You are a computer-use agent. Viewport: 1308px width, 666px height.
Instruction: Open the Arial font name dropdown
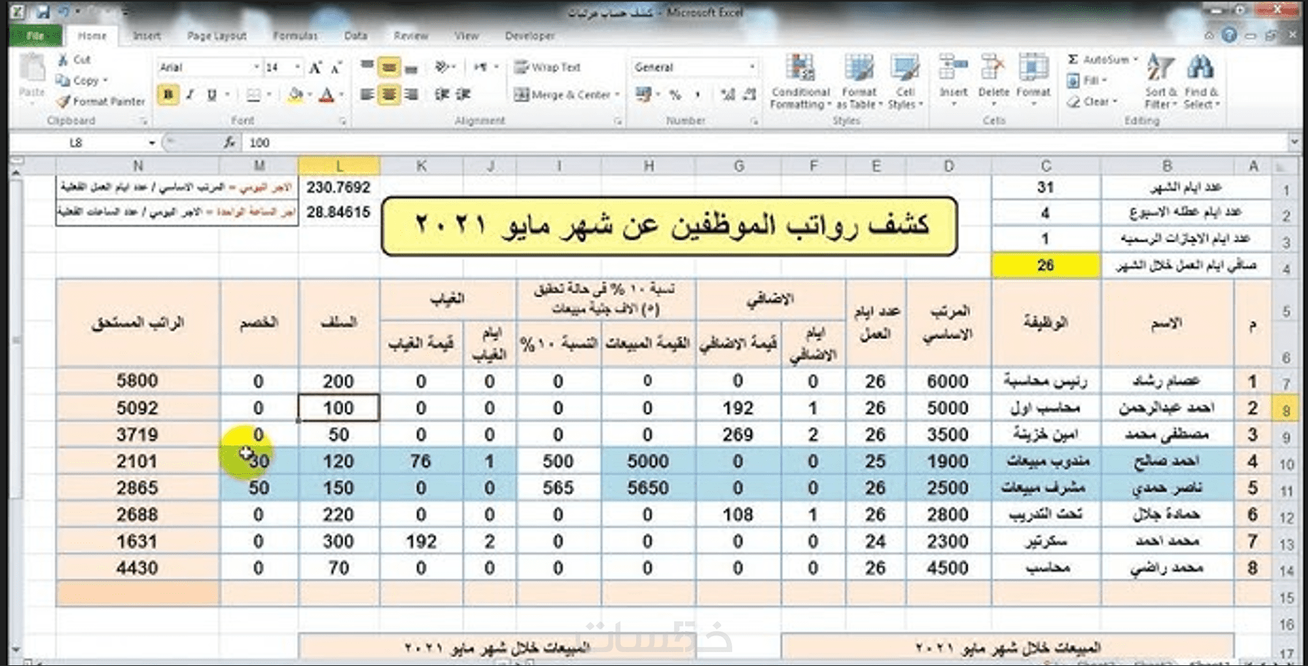(x=256, y=67)
